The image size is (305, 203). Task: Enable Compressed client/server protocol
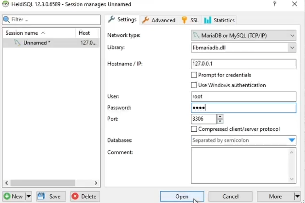pos(194,129)
